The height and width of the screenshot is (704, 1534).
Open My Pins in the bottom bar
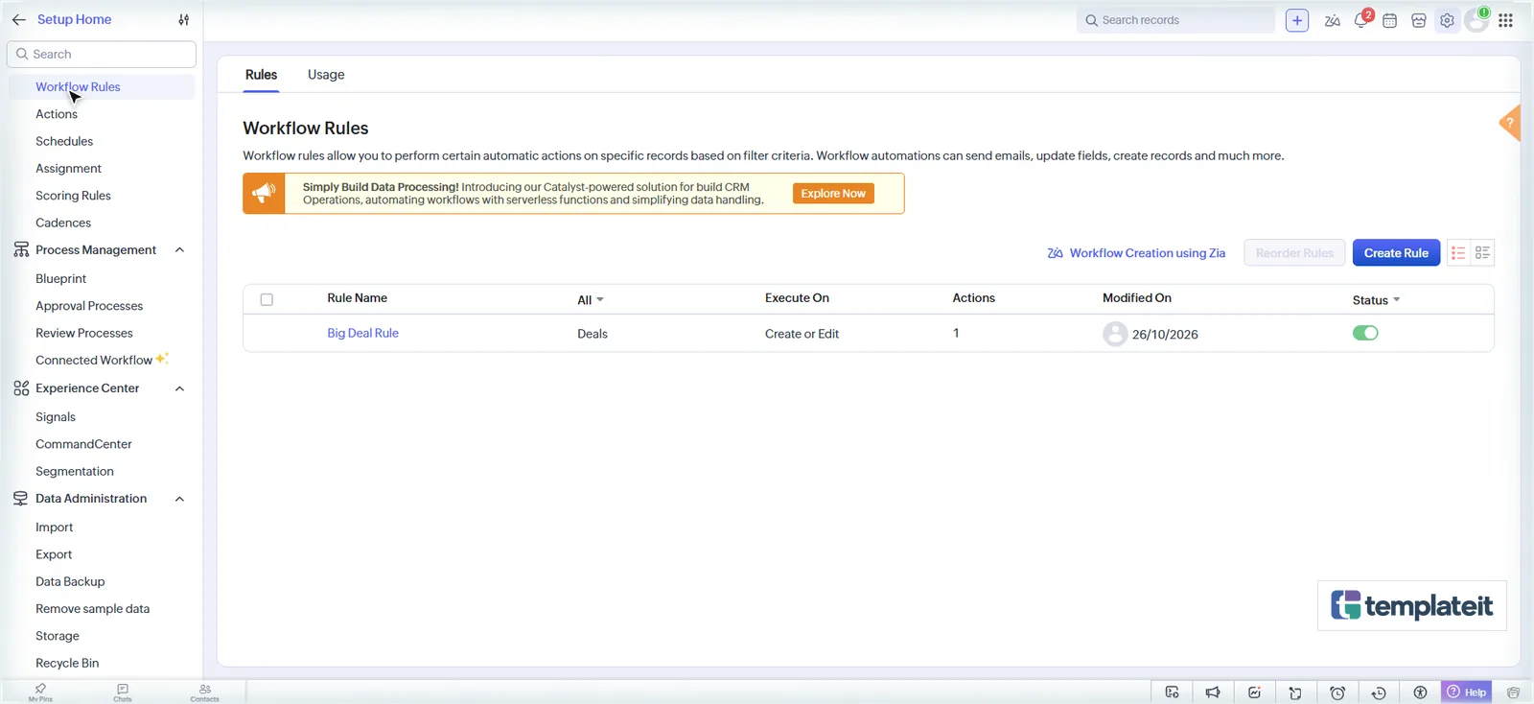click(x=40, y=692)
